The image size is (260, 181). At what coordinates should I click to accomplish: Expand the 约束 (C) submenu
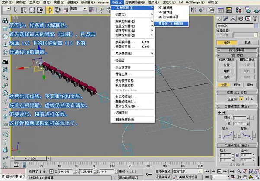[x=133, y=15]
